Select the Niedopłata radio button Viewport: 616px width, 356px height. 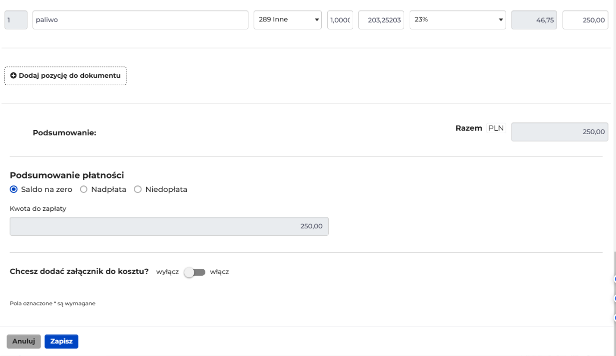pos(138,189)
